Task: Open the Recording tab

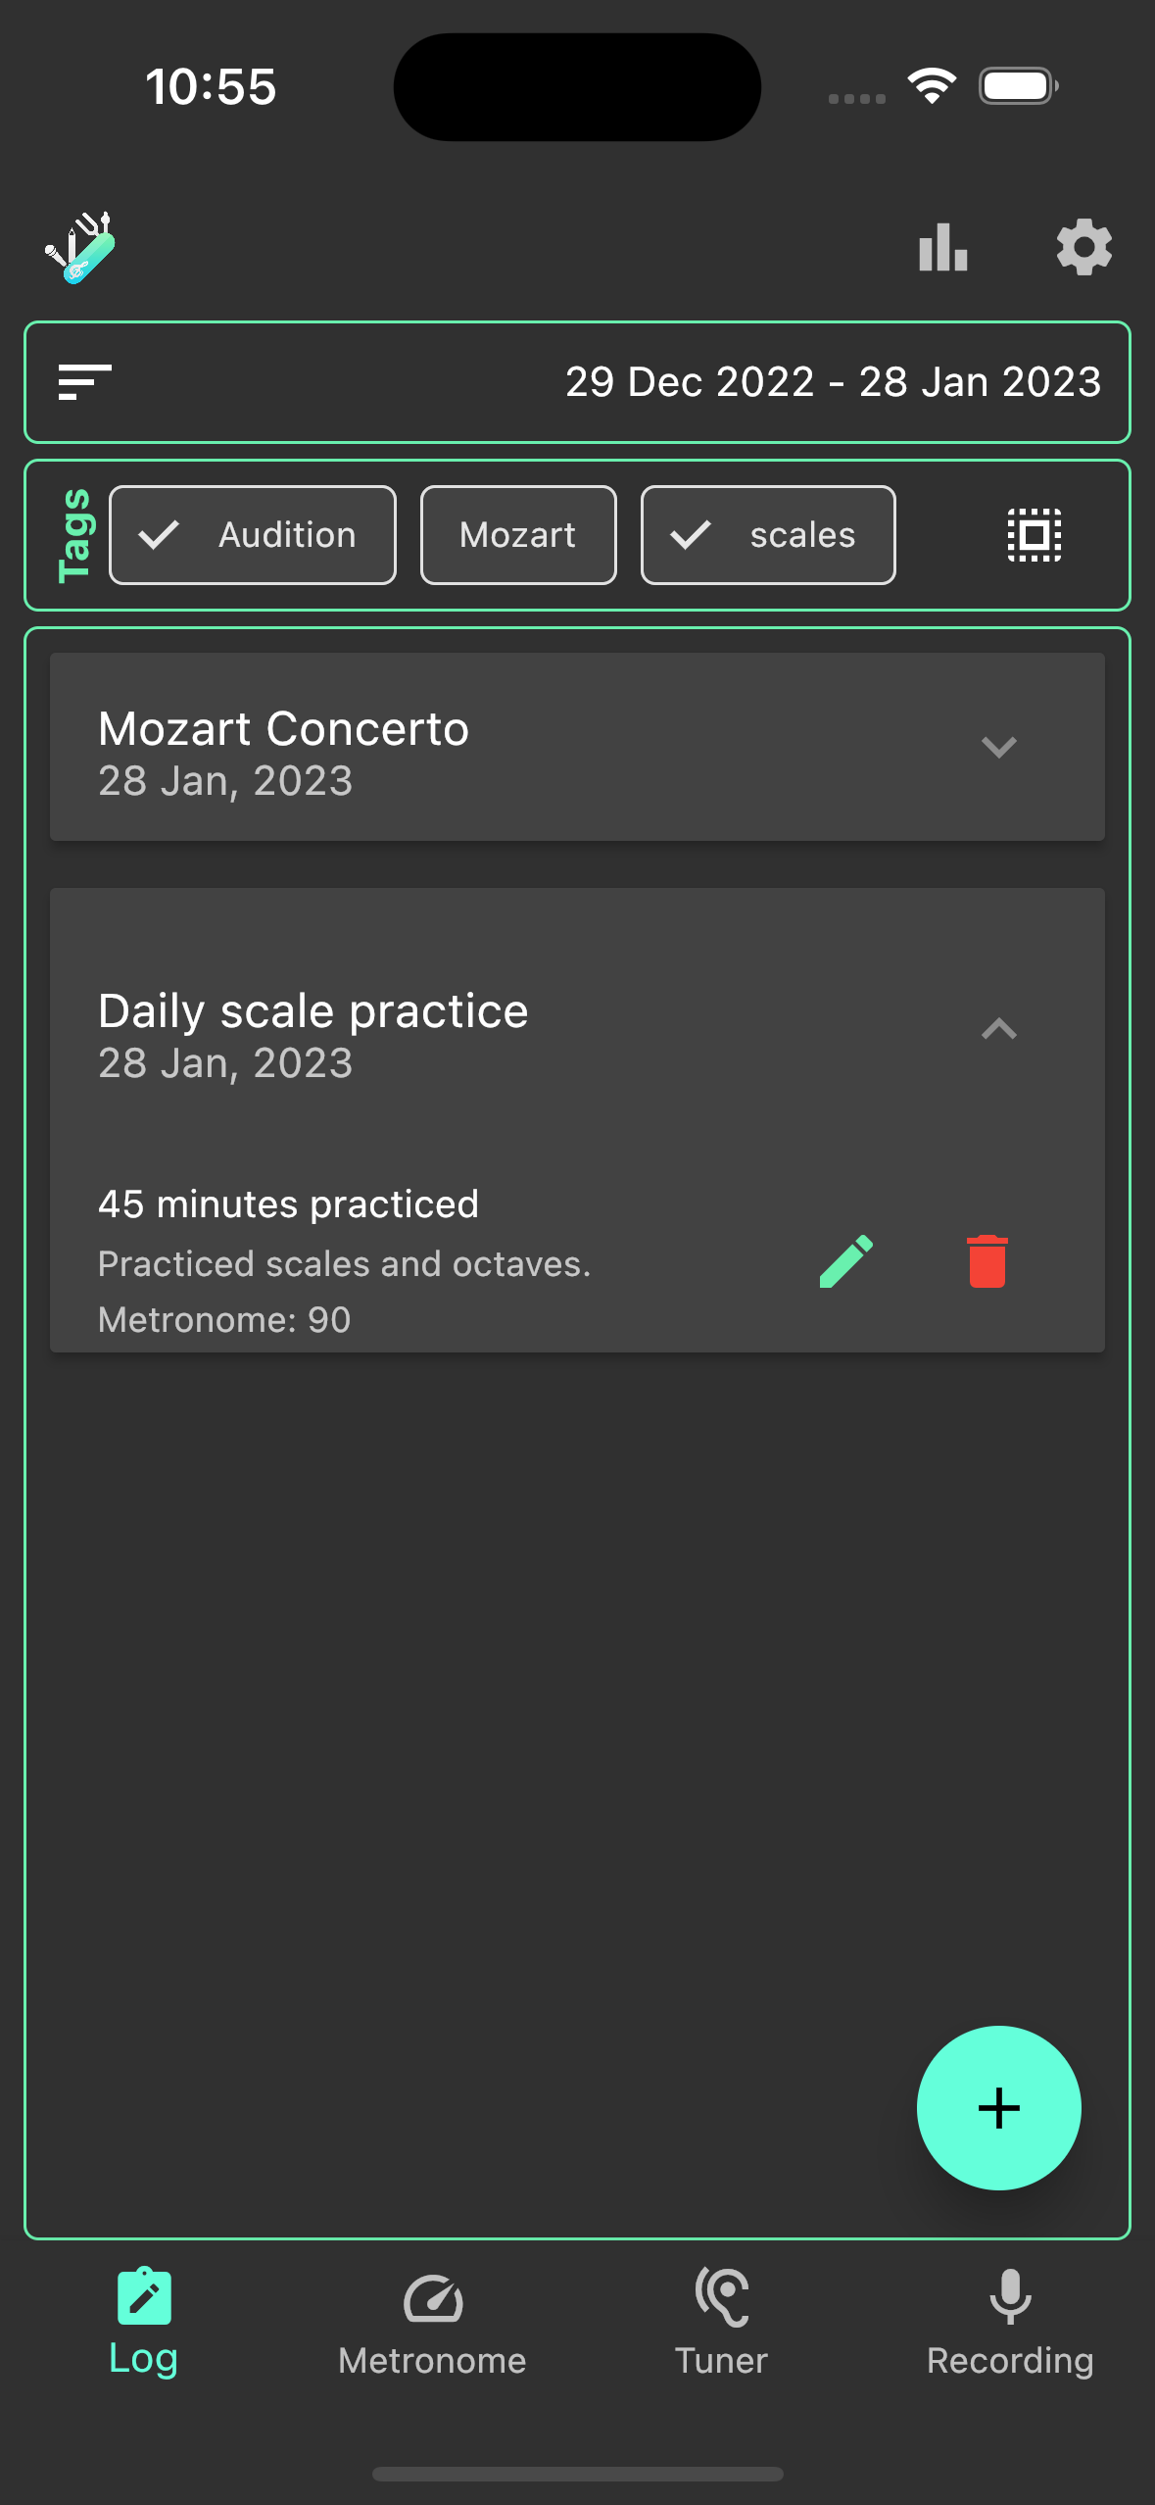Action: coord(1010,2323)
